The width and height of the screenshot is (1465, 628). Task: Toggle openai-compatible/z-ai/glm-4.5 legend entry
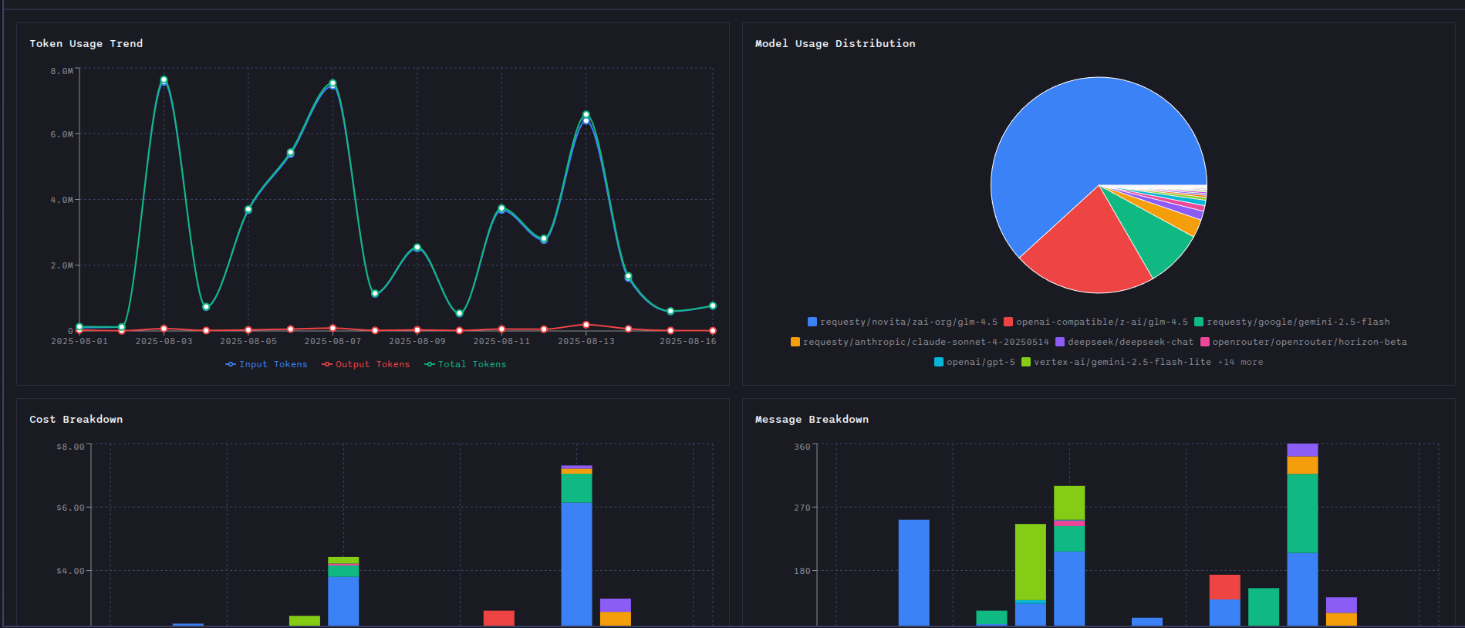pos(1096,322)
